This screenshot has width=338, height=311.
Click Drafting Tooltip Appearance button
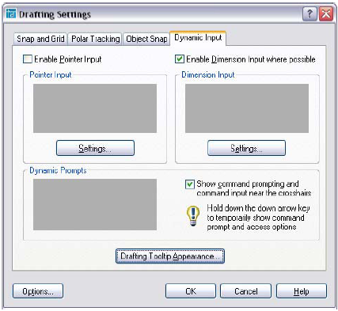(x=170, y=256)
